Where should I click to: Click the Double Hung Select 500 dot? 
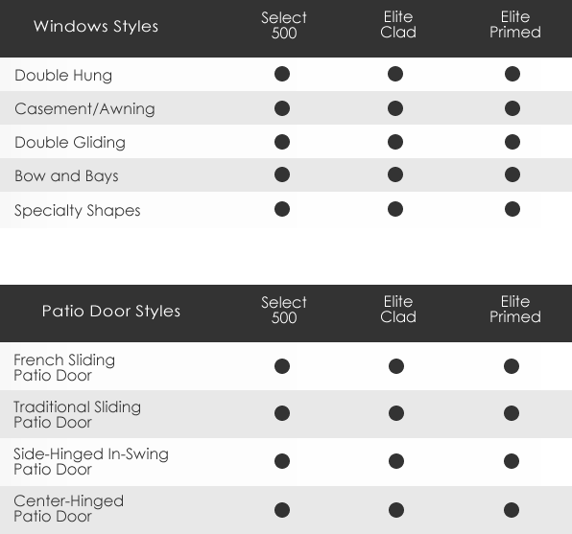click(x=282, y=74)
